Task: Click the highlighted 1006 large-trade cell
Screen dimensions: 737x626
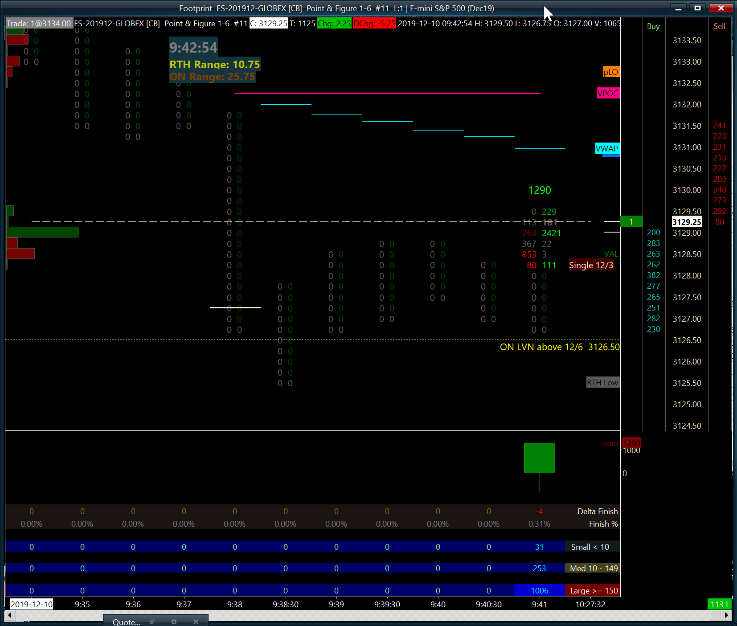Action: 539,590
